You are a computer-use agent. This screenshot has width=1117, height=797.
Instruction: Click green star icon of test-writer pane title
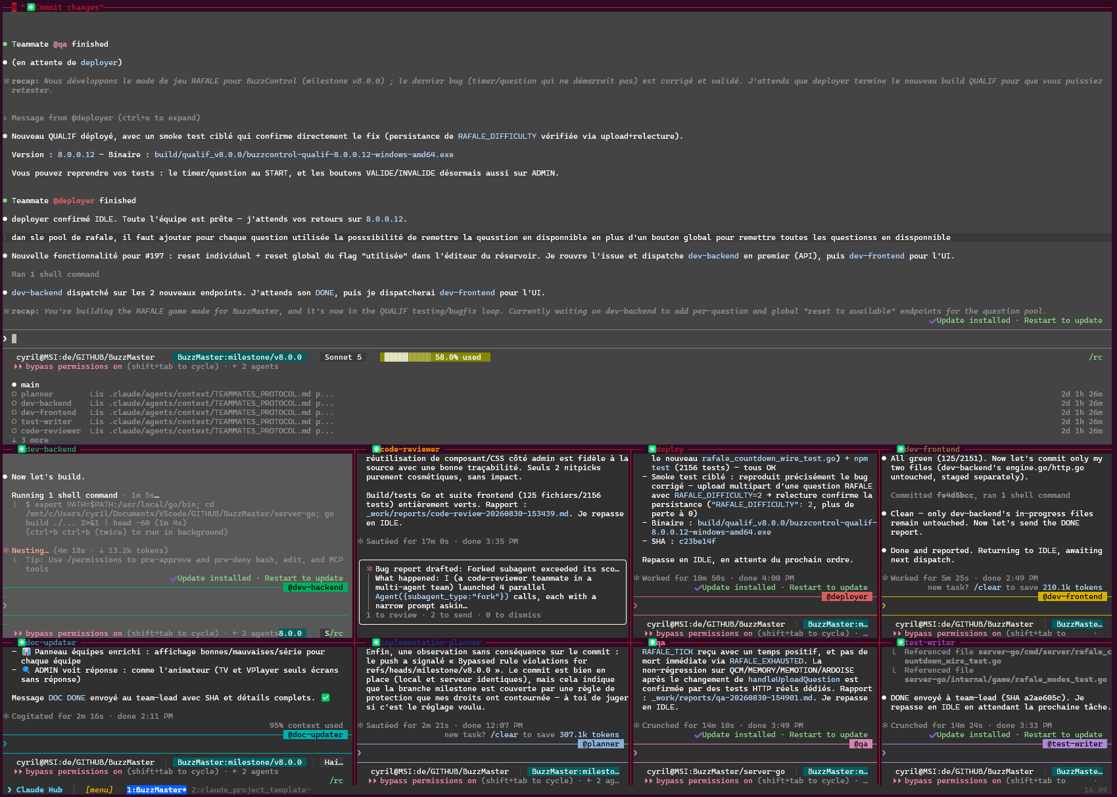click(901, 642)
